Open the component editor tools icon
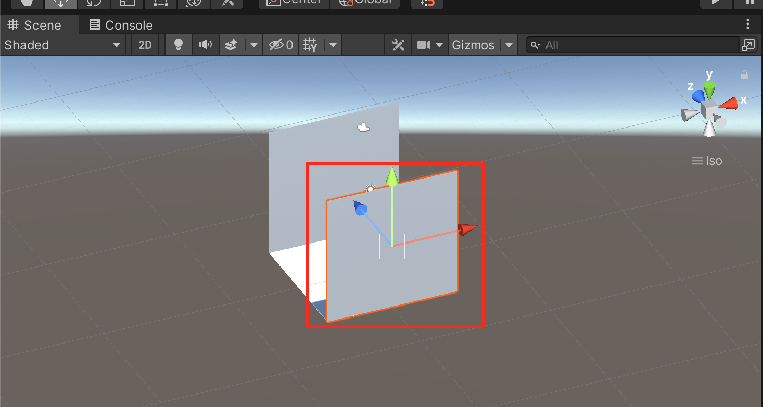Viewport: 763px width, 407px height. click(398, 45)
